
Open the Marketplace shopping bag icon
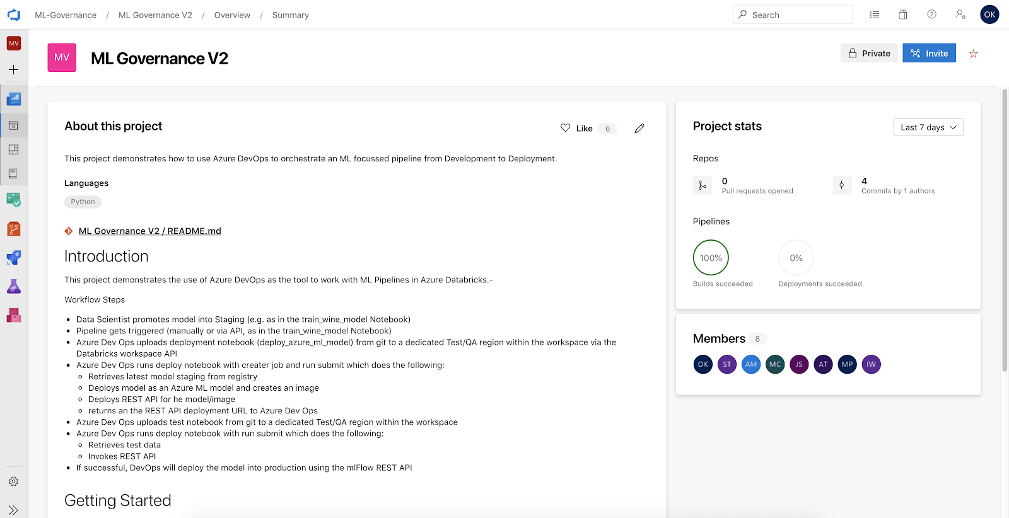click(x=902, y=14)
